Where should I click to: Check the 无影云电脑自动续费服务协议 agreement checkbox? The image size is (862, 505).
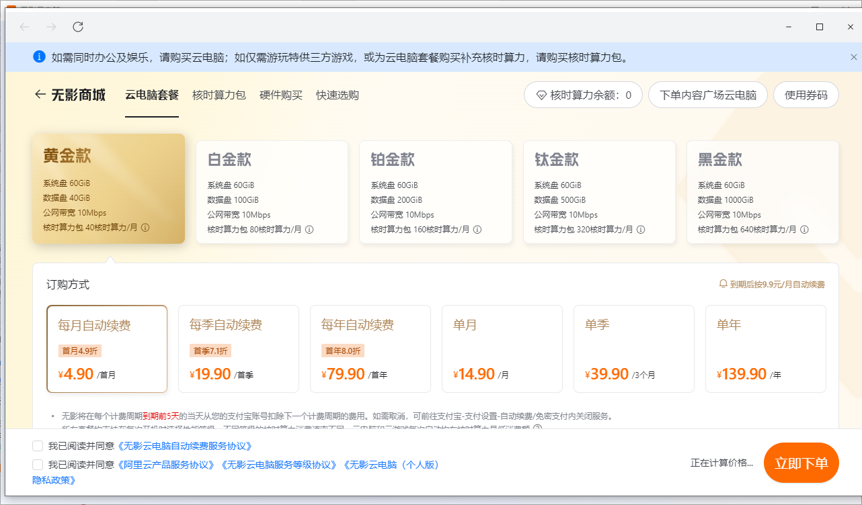click(x=37, y=446)
